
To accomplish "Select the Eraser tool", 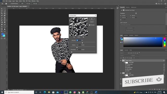I will [5, 20].
